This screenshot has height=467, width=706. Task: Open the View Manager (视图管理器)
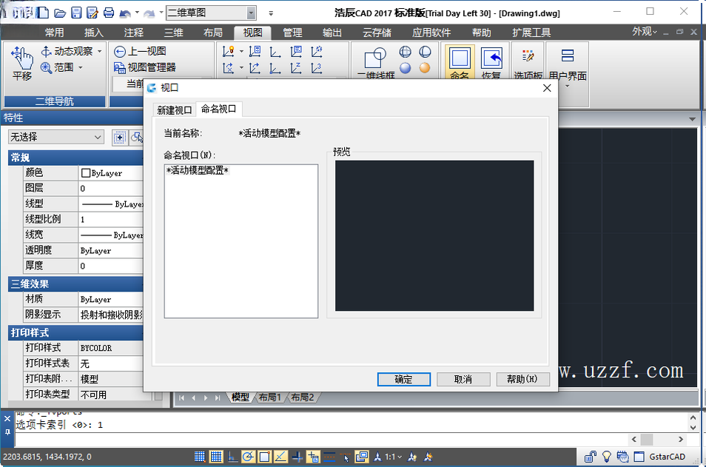click(145, 67)
